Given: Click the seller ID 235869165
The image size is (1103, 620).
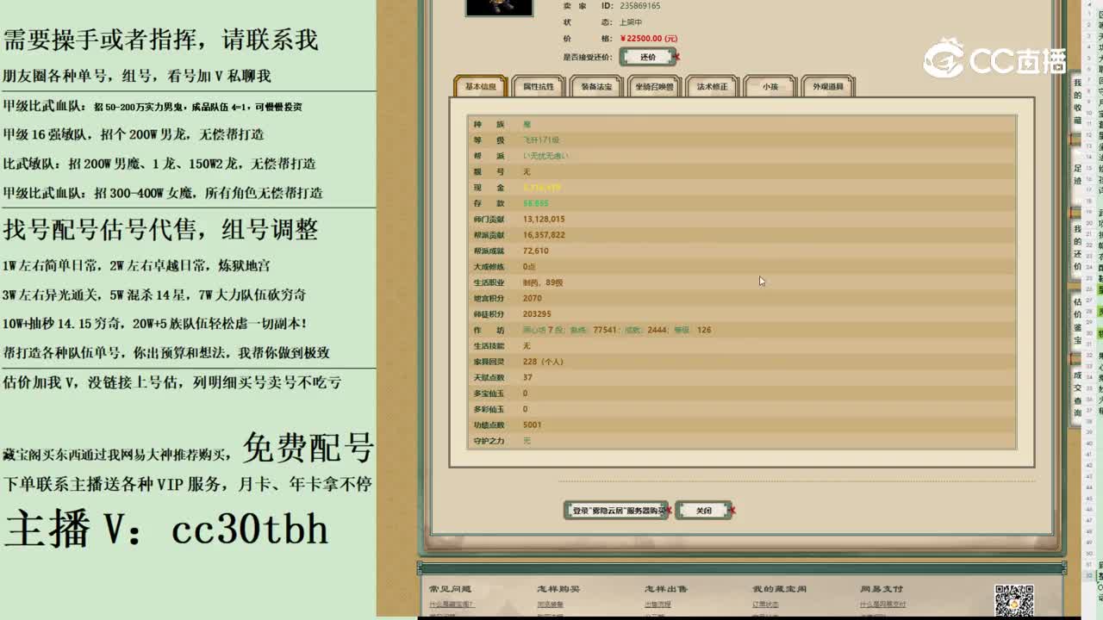Looking at the screenshot, I should [x=639, y=6].
